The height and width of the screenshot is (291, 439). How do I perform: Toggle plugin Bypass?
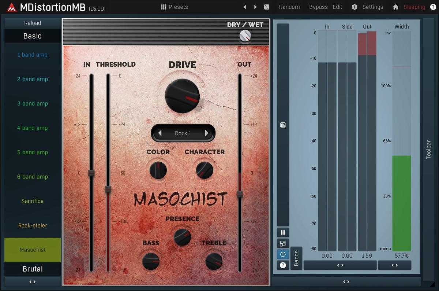(318, 7)
